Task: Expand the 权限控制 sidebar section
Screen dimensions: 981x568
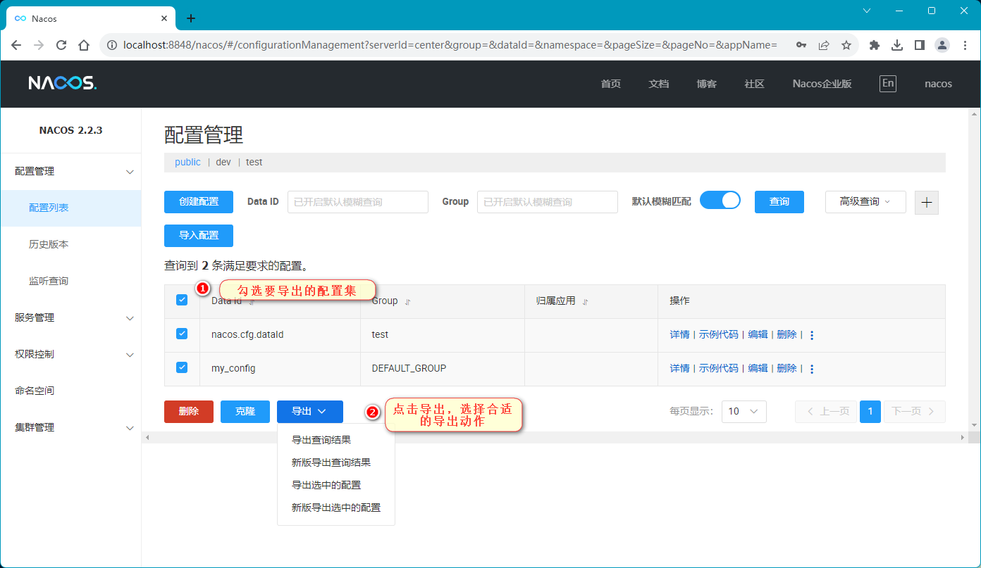Action: click(130, 355)
